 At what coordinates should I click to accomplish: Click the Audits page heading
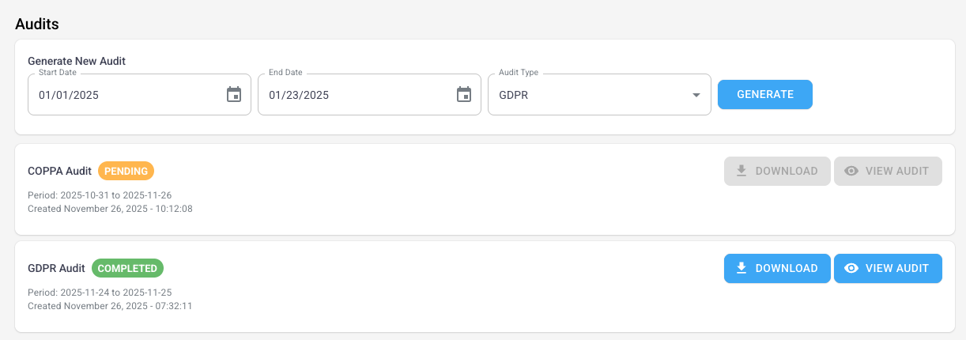[x=37, y=24]
